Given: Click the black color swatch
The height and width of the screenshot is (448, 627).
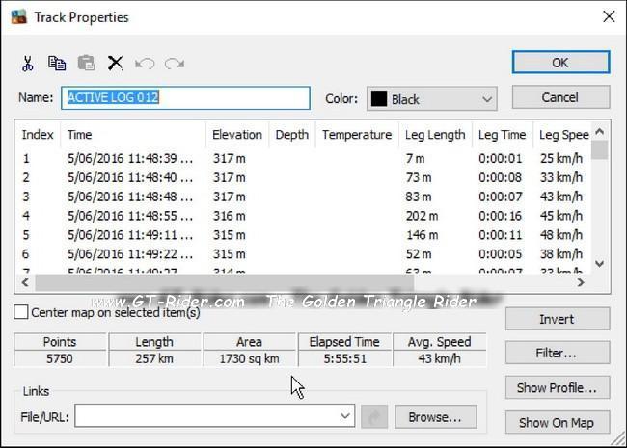Looking at the screenshot, I should (379, 98).
